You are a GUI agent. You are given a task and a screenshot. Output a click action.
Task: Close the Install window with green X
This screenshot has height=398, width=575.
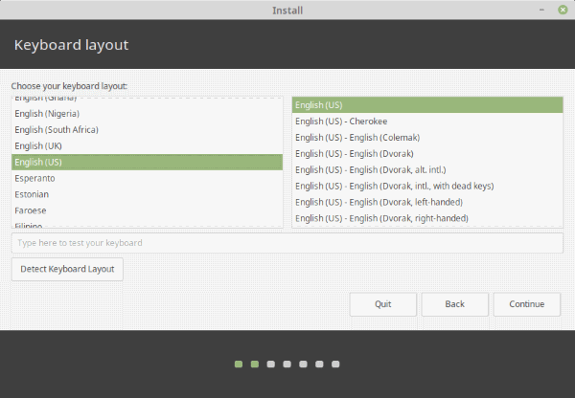tap(563, 10)
